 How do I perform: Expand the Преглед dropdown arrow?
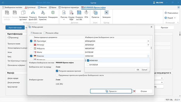point(64,19)
